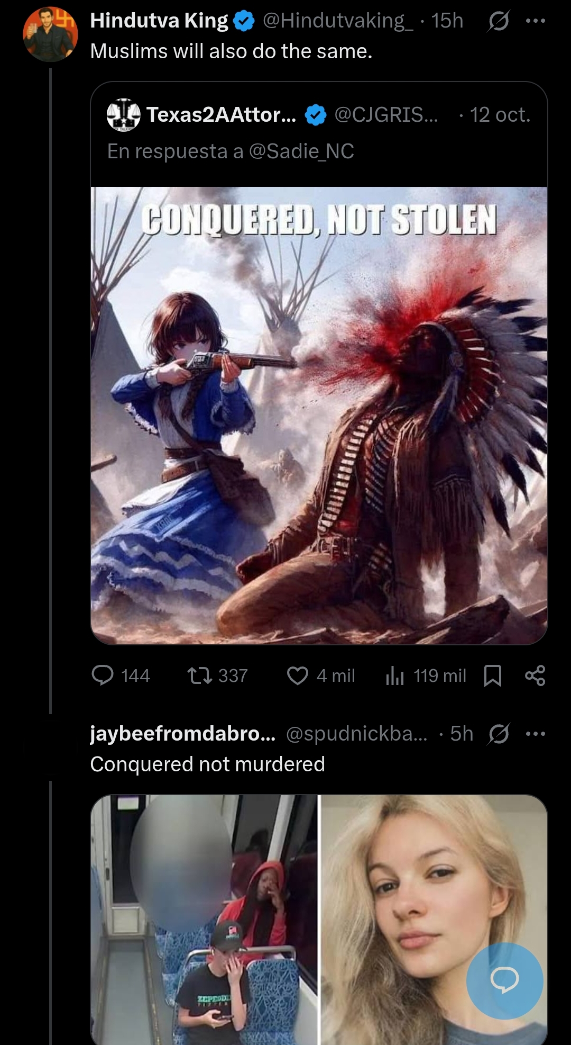Tap the Grok icon on jaybeefromdabro's reply
The image size is (571, 1045).
498,734
